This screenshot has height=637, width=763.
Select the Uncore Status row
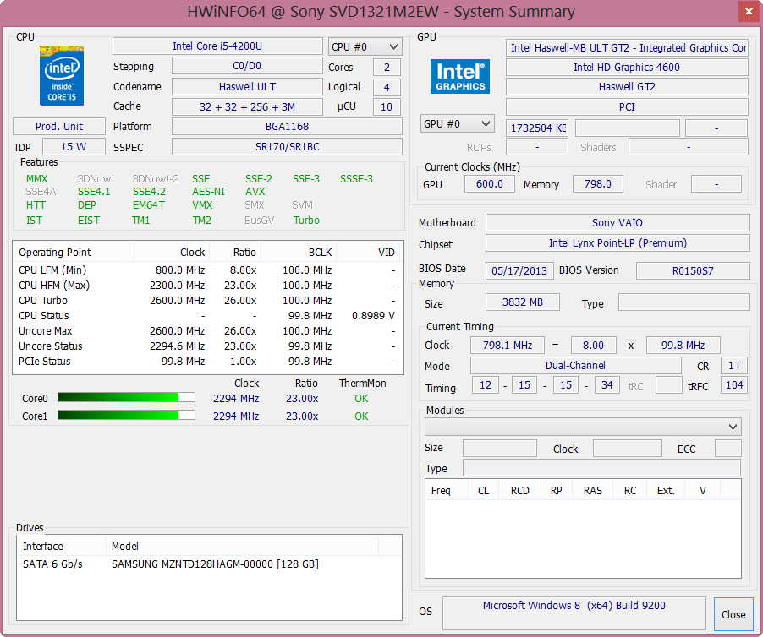pos(208,346)
